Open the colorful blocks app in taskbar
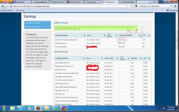This screenshot has height=112, width=179. [x=64, y=108]
